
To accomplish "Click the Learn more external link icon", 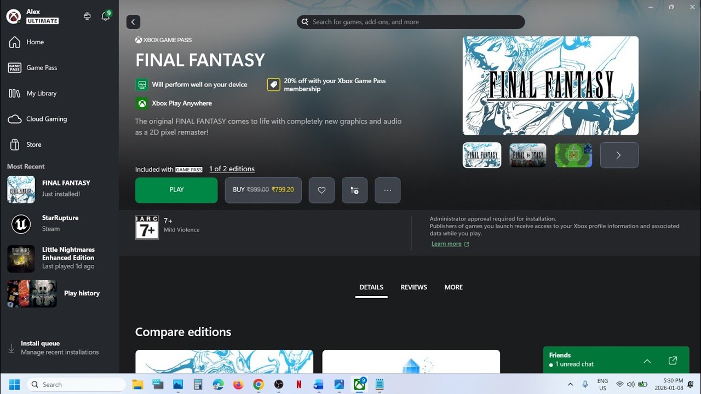I will pyautogui.click(x=467, y=244).
